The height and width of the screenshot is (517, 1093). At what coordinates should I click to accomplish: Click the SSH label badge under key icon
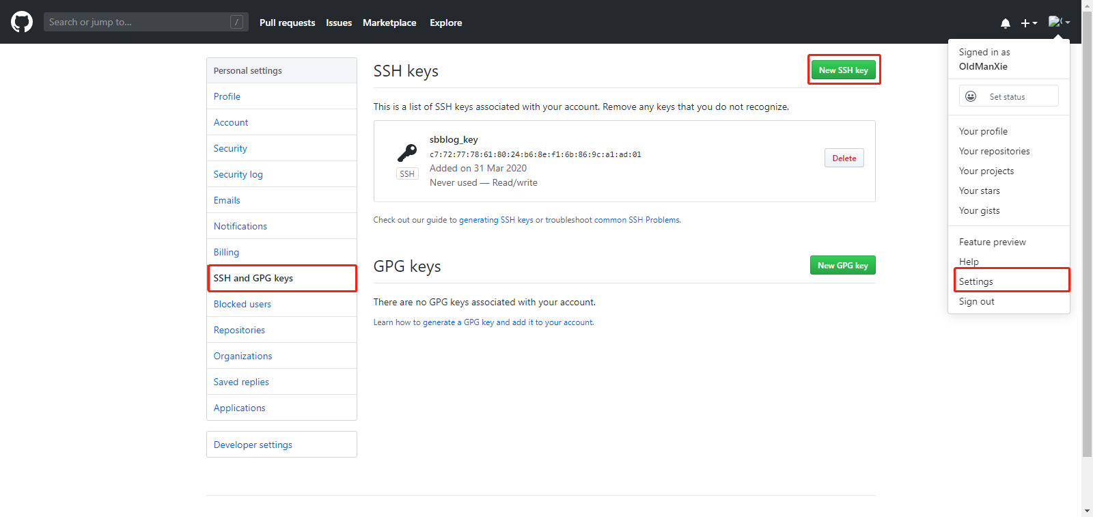click(407, 174)
